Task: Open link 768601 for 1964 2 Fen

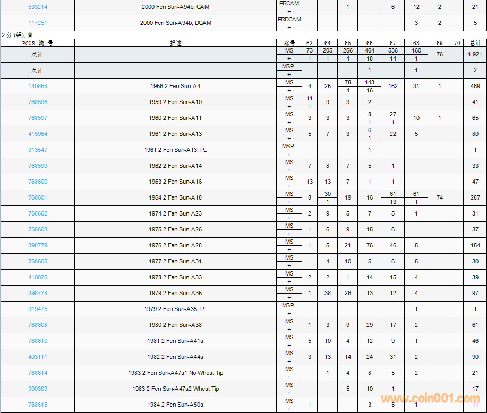Action: (x=37, y=197)
